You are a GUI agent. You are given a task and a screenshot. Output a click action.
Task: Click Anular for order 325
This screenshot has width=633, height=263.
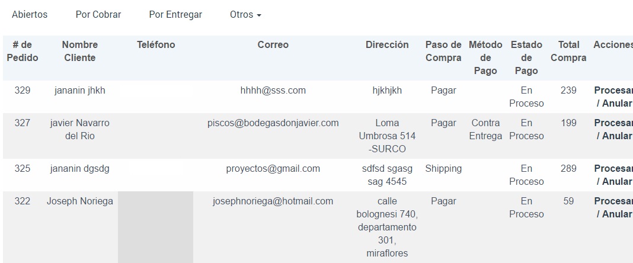pos(616,182)
